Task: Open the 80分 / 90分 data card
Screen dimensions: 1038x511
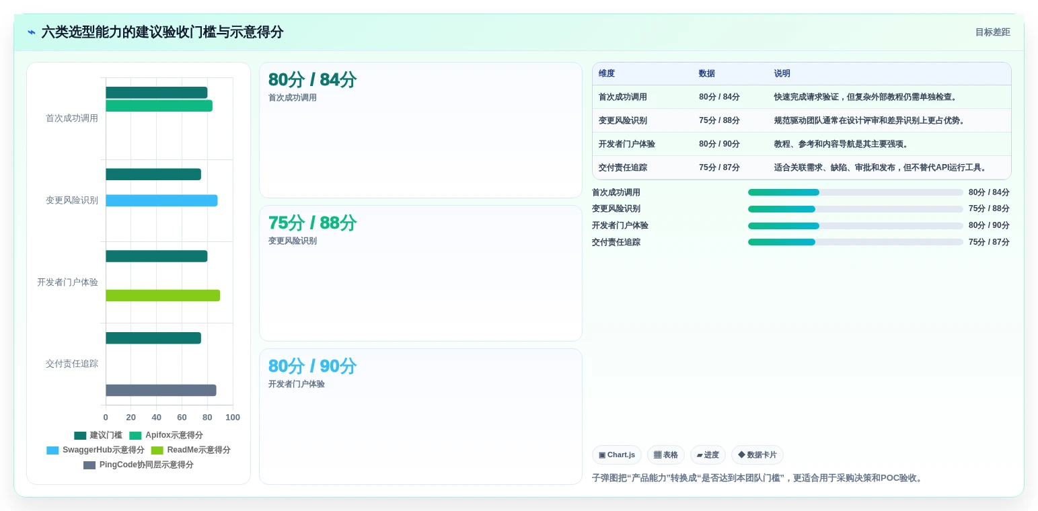Action: [420, 416]
